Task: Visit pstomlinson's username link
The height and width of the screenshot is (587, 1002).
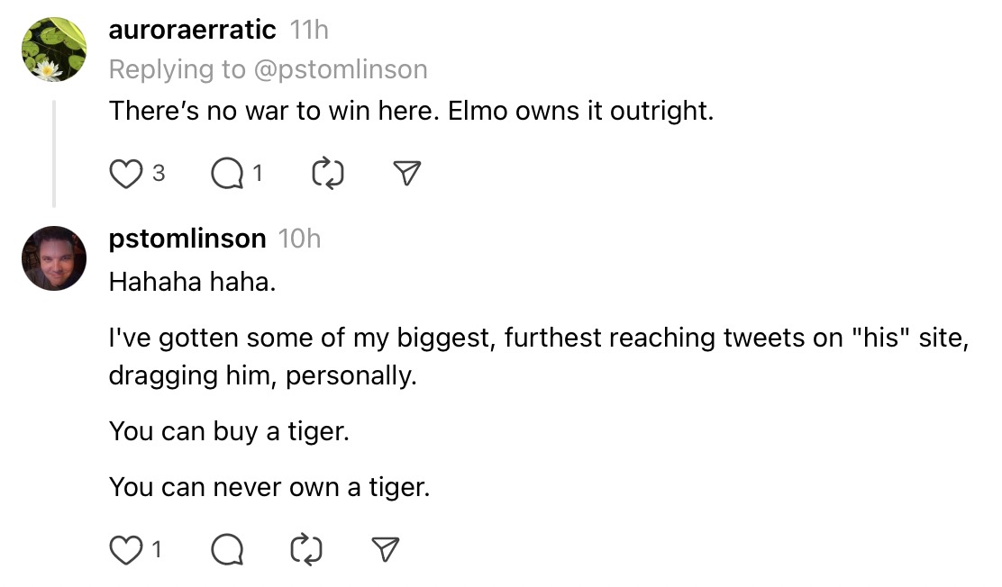Action: coord(187,239)
